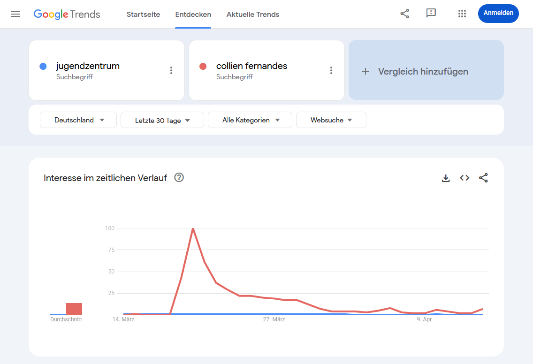The width and height of the screenshot is (533, 364).
Task: Expand the Alle Kategorien dropdown
Action: point(250,120)
